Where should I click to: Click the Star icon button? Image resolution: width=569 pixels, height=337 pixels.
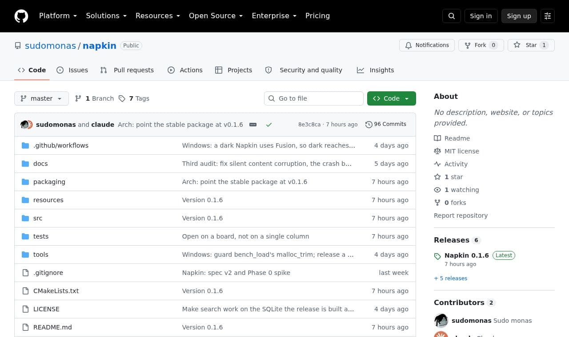531,45
